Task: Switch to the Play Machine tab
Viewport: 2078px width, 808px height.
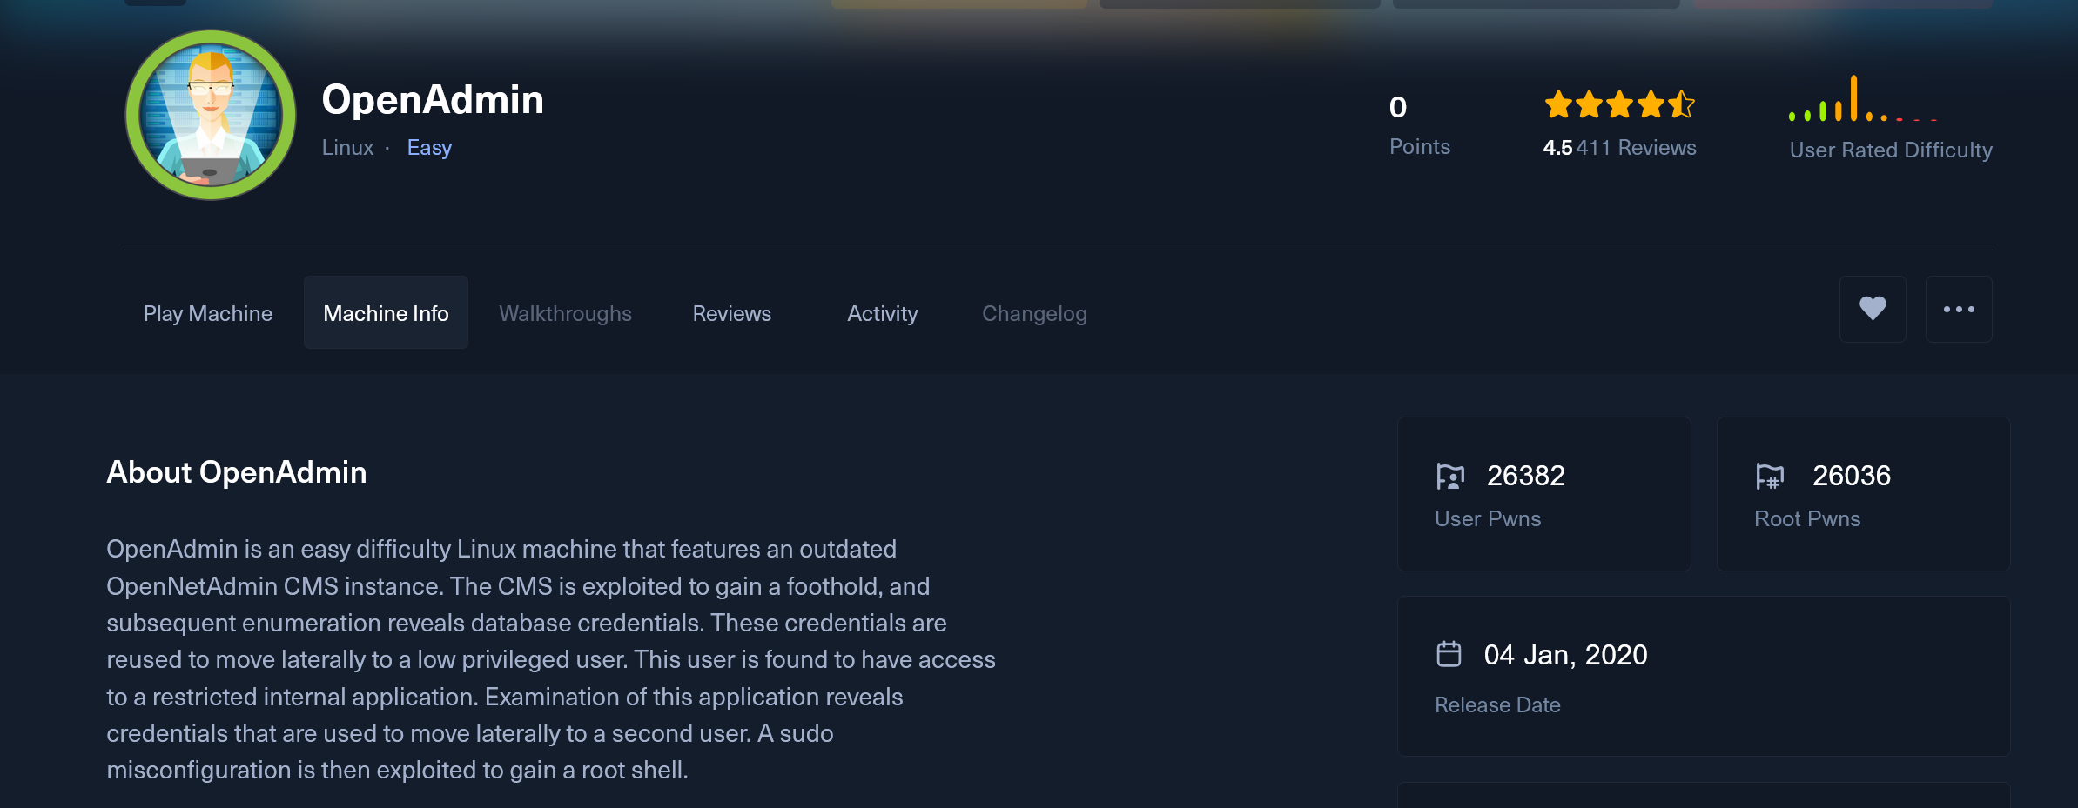Action: click(x=208, y=313)
